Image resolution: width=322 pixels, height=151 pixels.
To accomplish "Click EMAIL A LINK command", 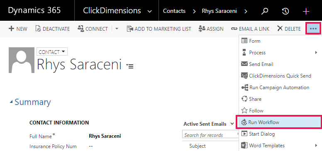I will click(x=250, y=29).
